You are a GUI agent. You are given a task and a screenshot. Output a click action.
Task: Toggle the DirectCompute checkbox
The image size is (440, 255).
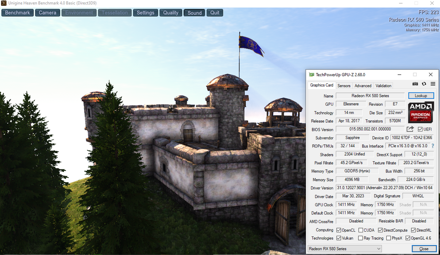pyautogui.click(x=381, y=230)
